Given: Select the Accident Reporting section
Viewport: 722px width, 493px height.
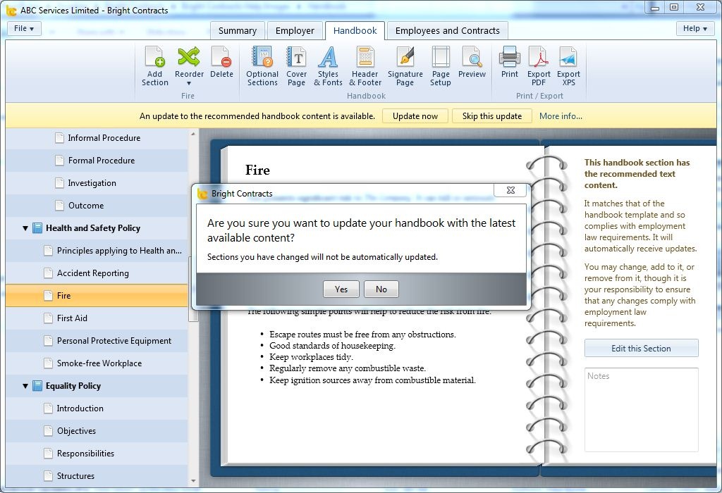Looking at the screenshot, I should coord(97,273).
